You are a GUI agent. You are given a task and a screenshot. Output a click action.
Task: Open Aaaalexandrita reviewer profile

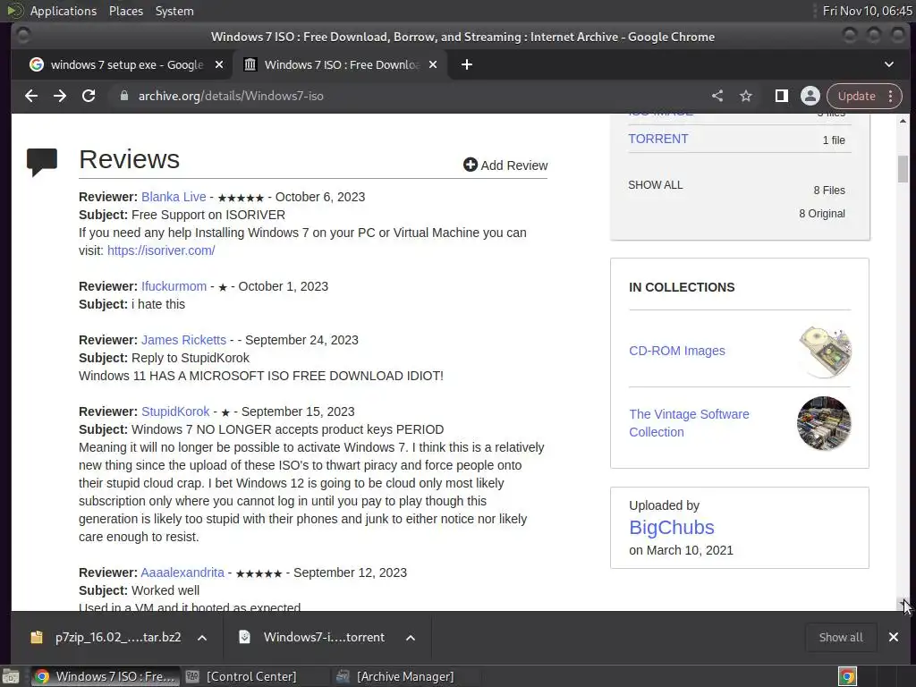[x=182, y=572]
